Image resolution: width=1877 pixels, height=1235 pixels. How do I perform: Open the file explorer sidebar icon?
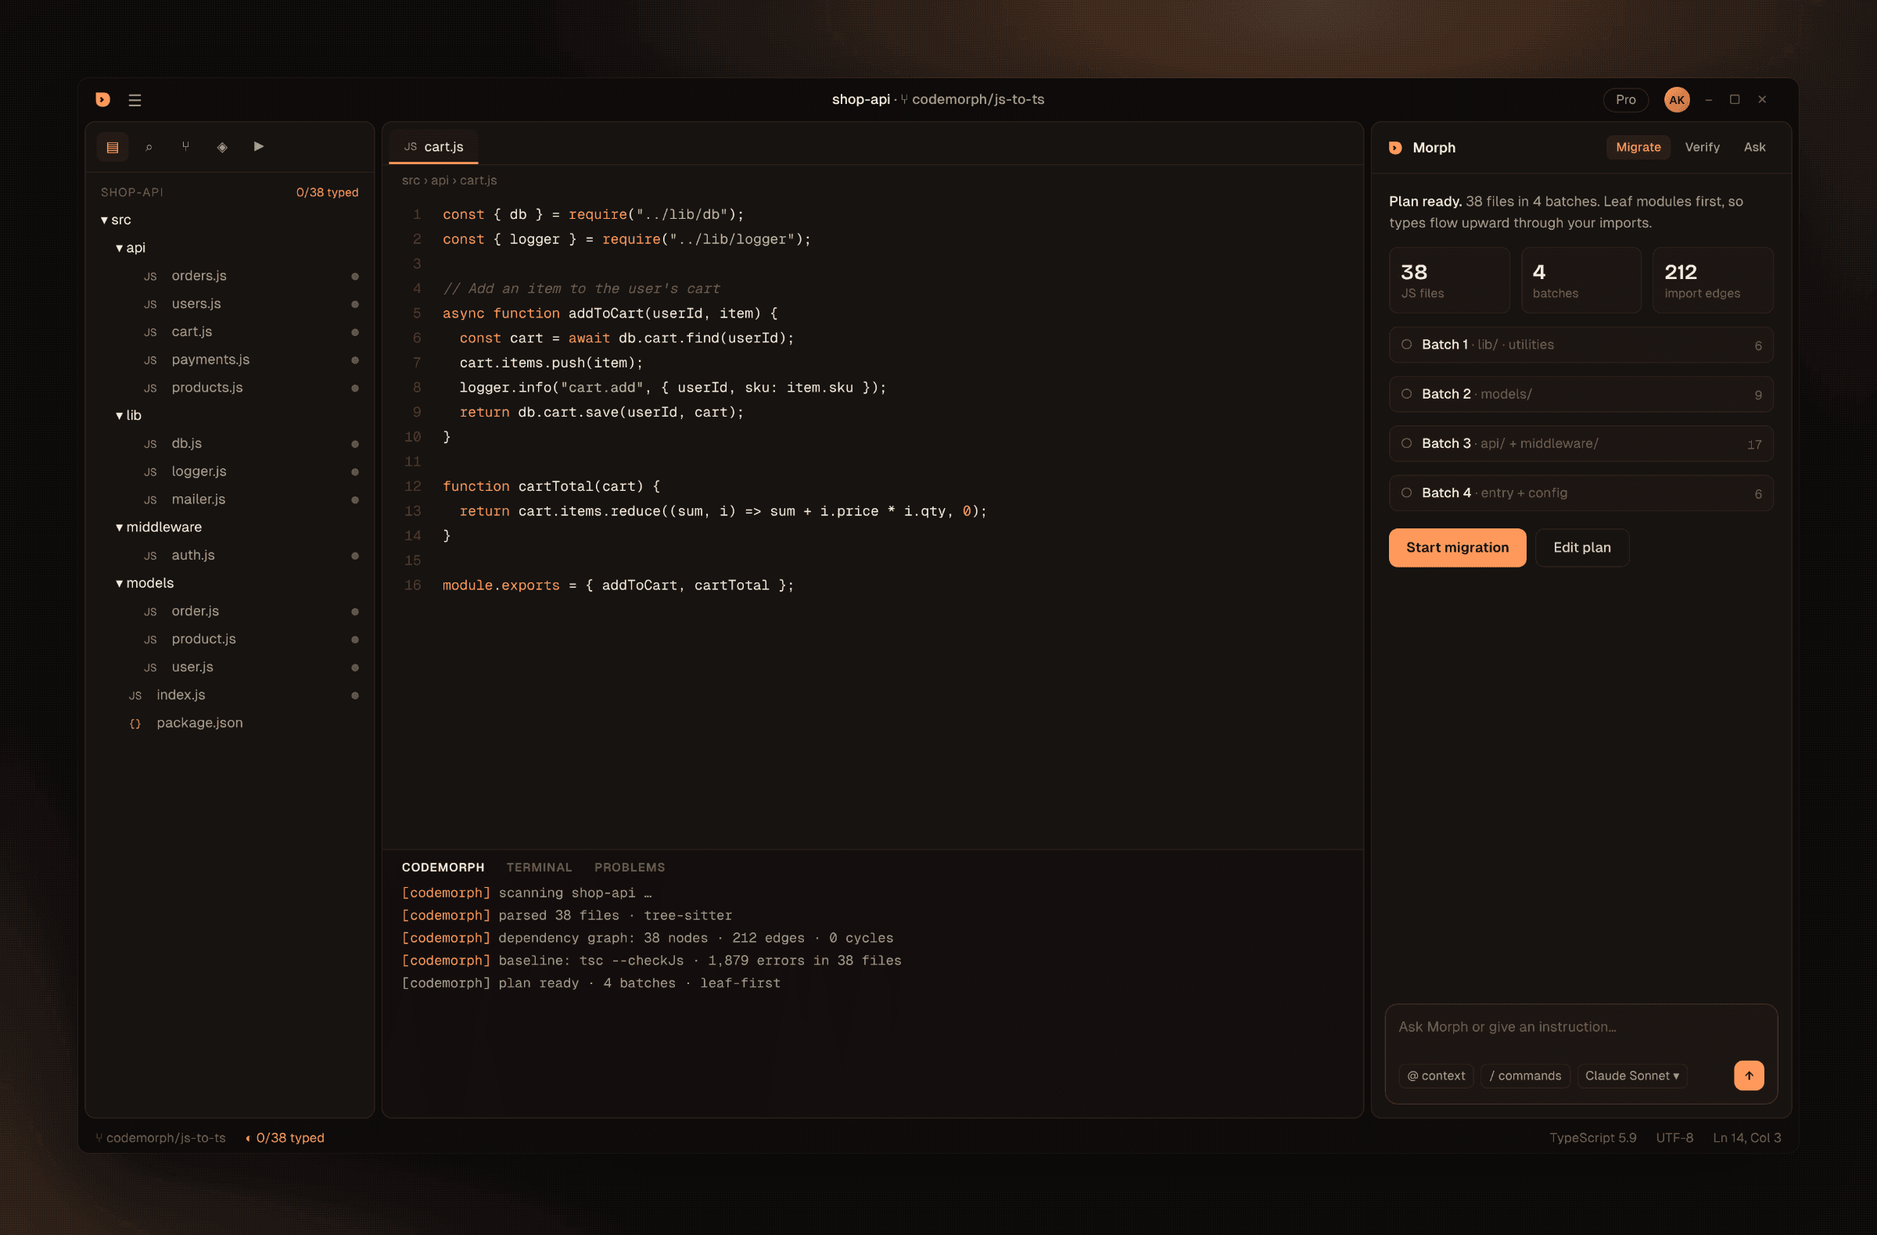tap(112, 148)
